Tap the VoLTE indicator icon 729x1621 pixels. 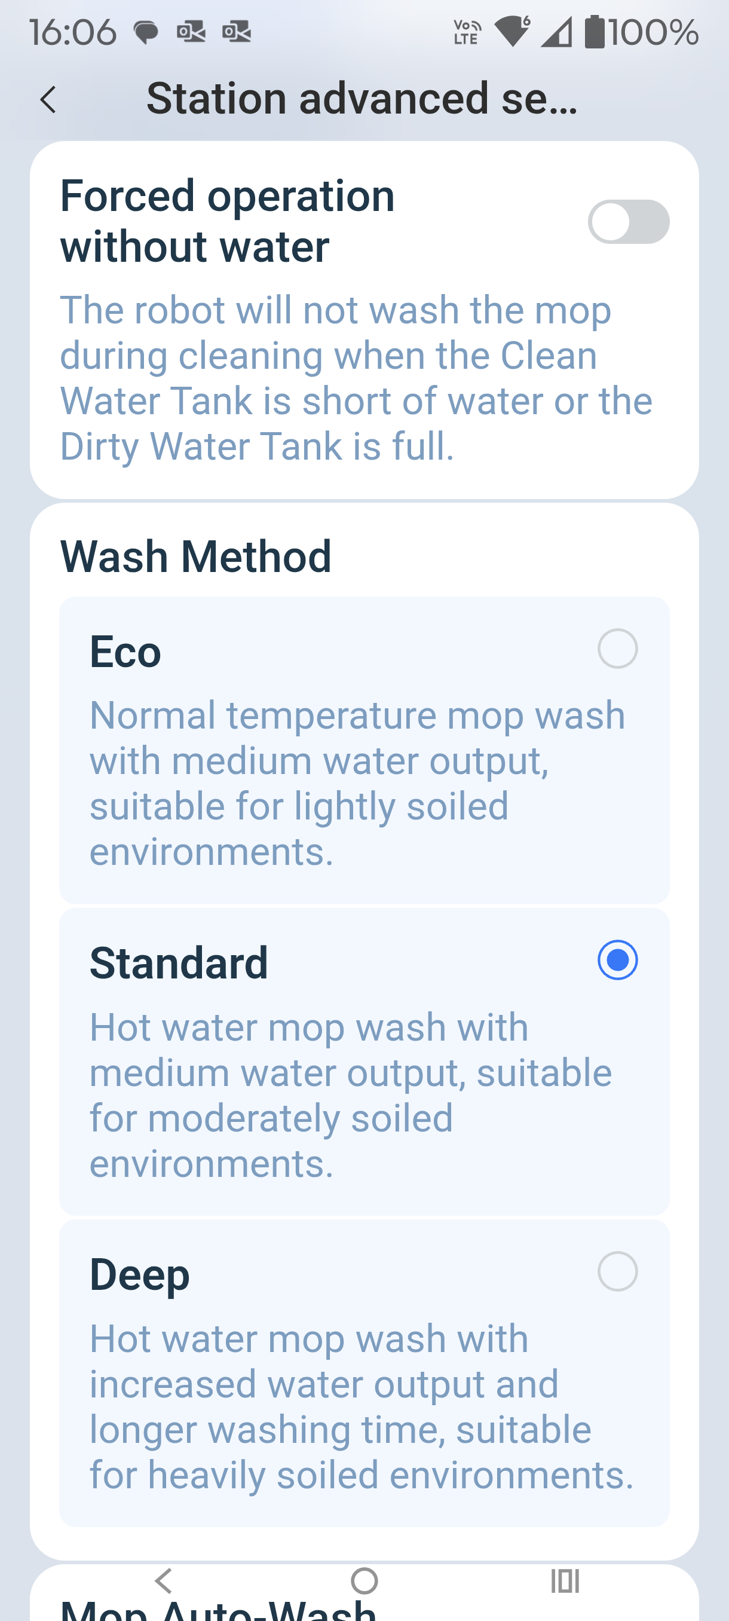click(x=467, y=32)
